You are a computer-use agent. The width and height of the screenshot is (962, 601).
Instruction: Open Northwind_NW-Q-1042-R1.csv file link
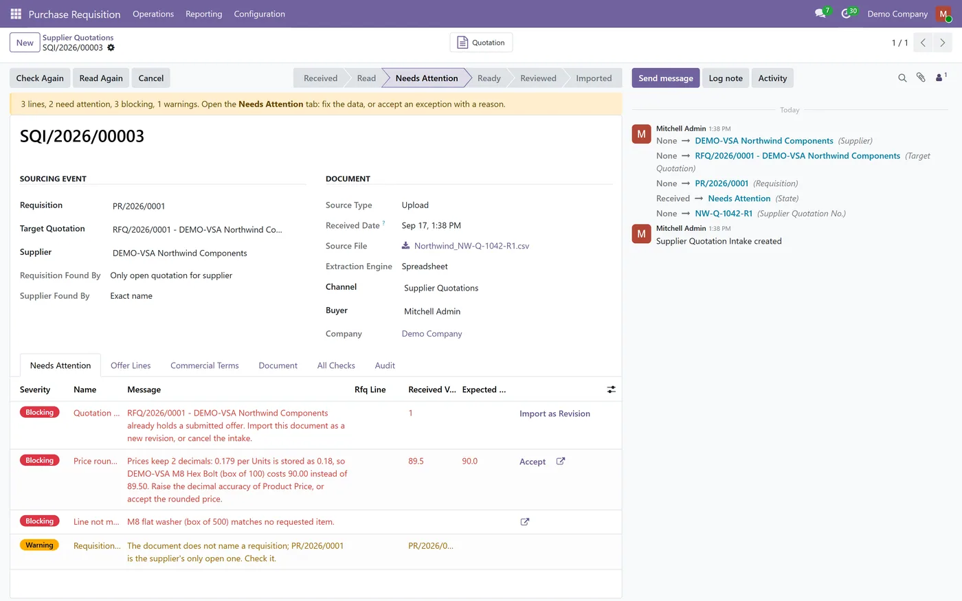tap(471, 246)
